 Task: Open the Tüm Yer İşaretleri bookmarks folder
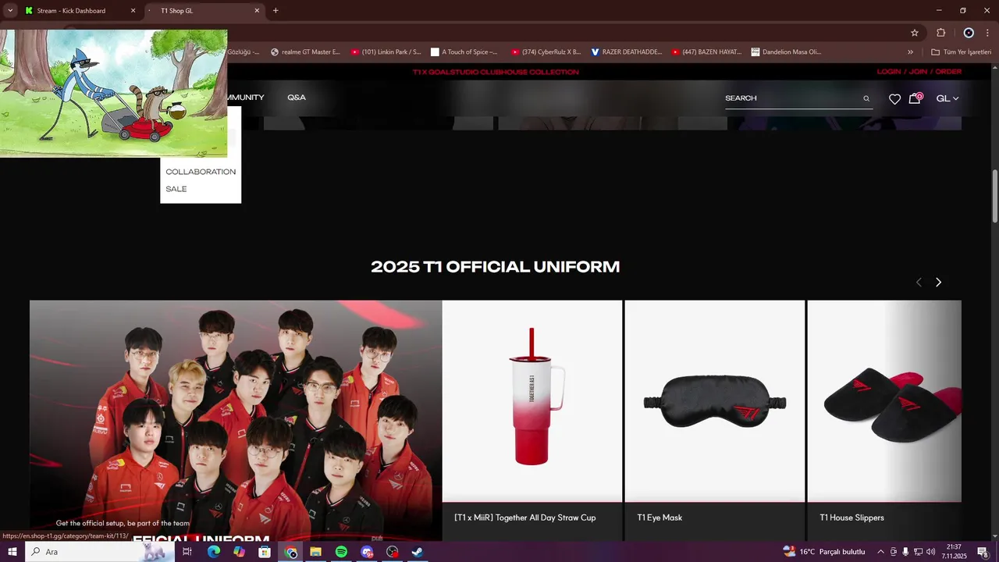961,52
